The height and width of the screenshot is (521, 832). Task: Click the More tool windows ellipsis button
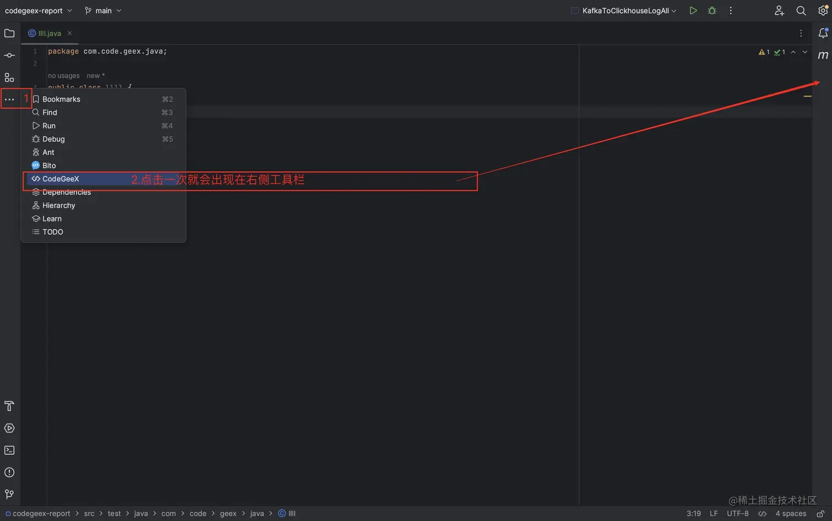[9, 100]
